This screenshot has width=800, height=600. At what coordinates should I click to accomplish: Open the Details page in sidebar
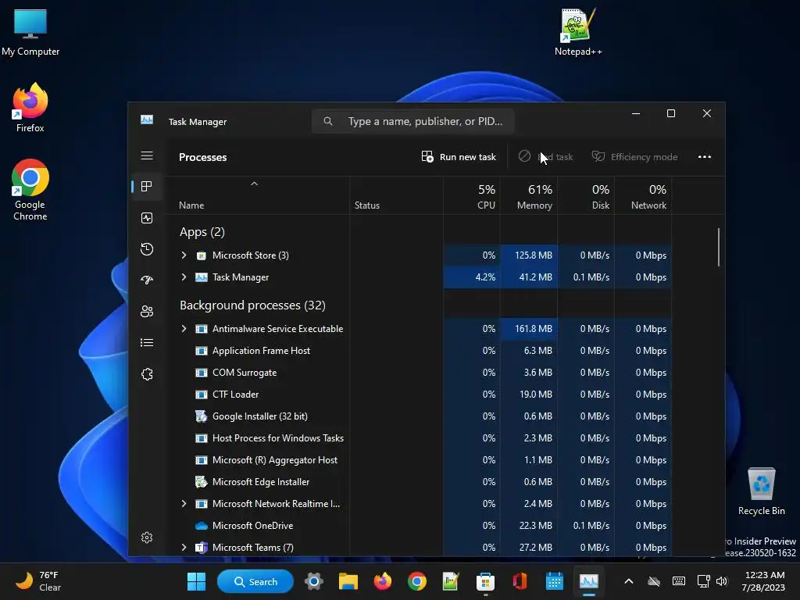pyautogui.click(x=147, y=343)
